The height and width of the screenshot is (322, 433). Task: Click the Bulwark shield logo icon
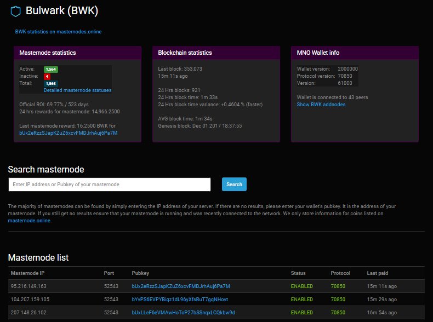coord(15,12)
